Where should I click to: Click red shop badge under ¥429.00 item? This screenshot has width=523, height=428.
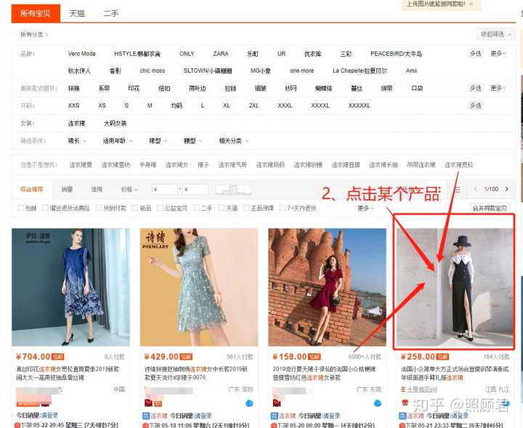148,403
